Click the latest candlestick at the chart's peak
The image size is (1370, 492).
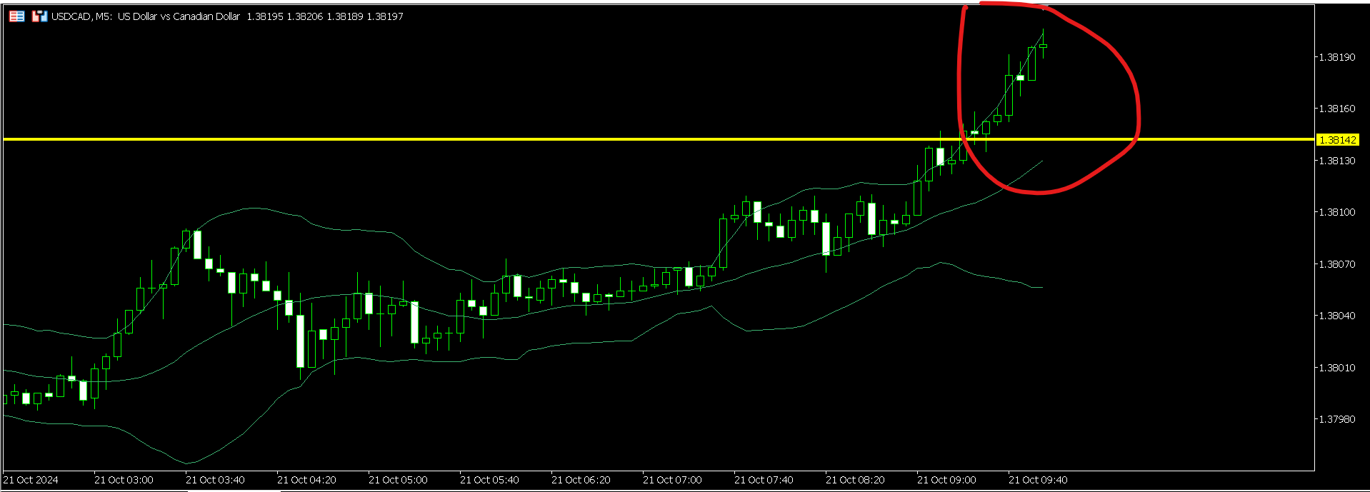[1044, 46]
